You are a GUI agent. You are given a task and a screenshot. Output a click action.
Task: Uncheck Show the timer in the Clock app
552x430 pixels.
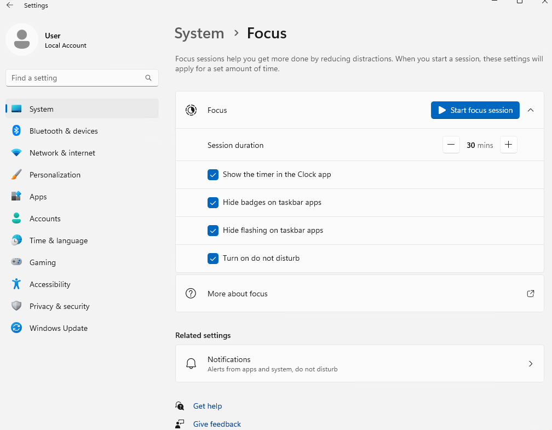(x=213, y=175)
